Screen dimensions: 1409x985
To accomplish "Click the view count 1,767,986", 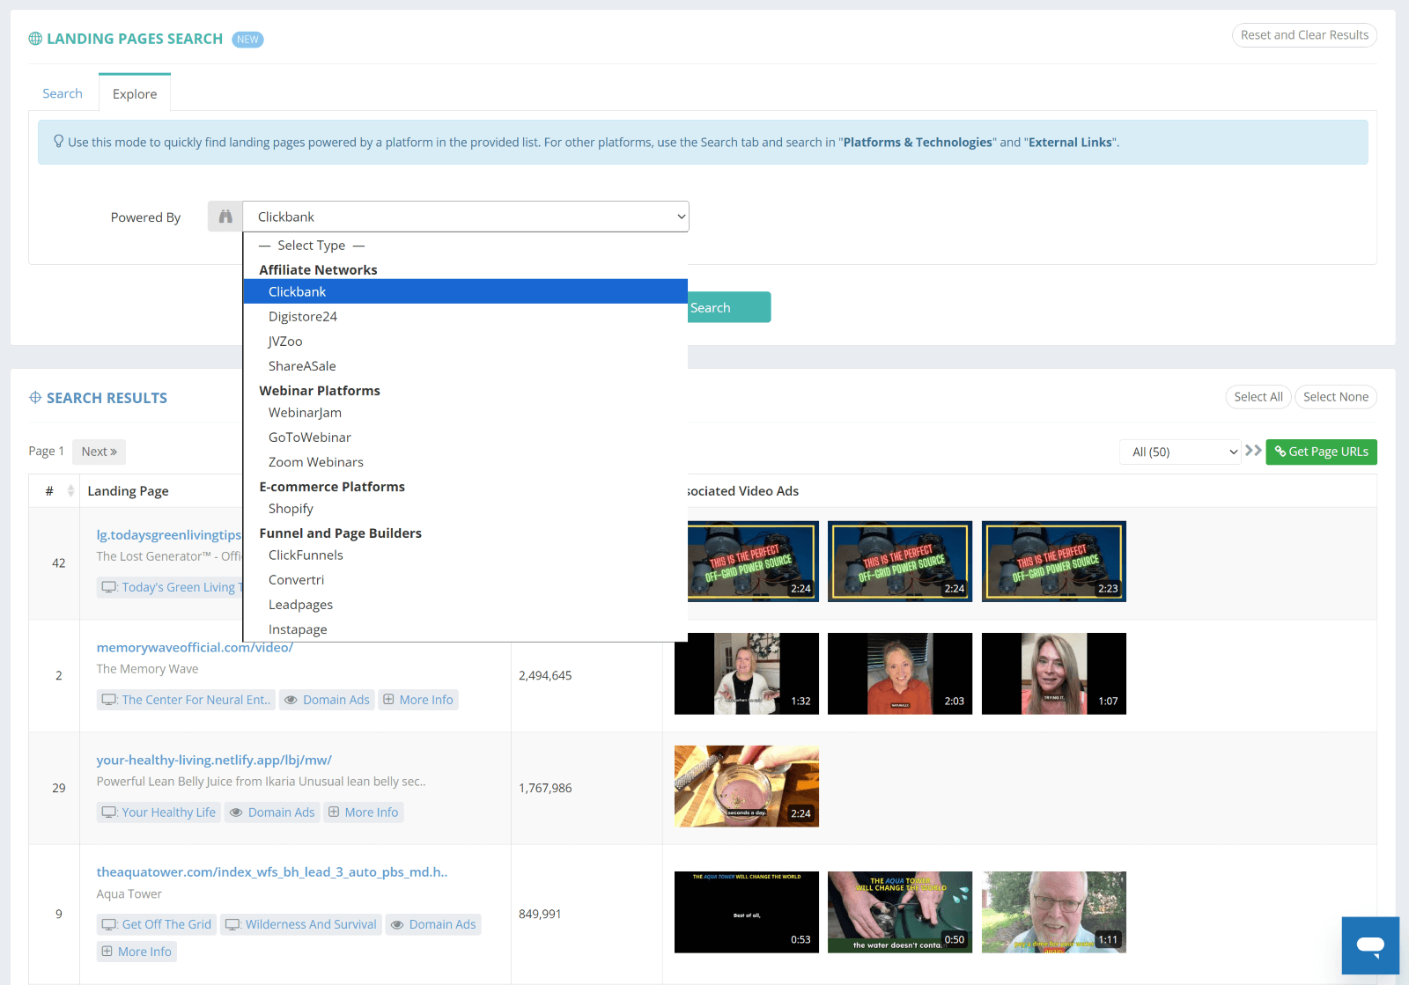I will tap(545, 788).
